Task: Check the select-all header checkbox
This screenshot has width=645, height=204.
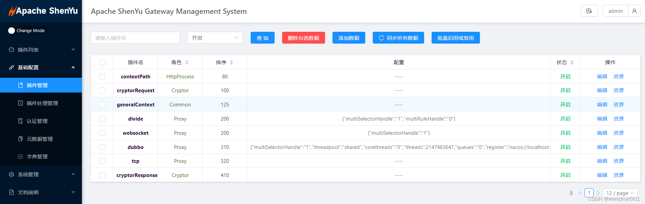Action: [102, 62]
